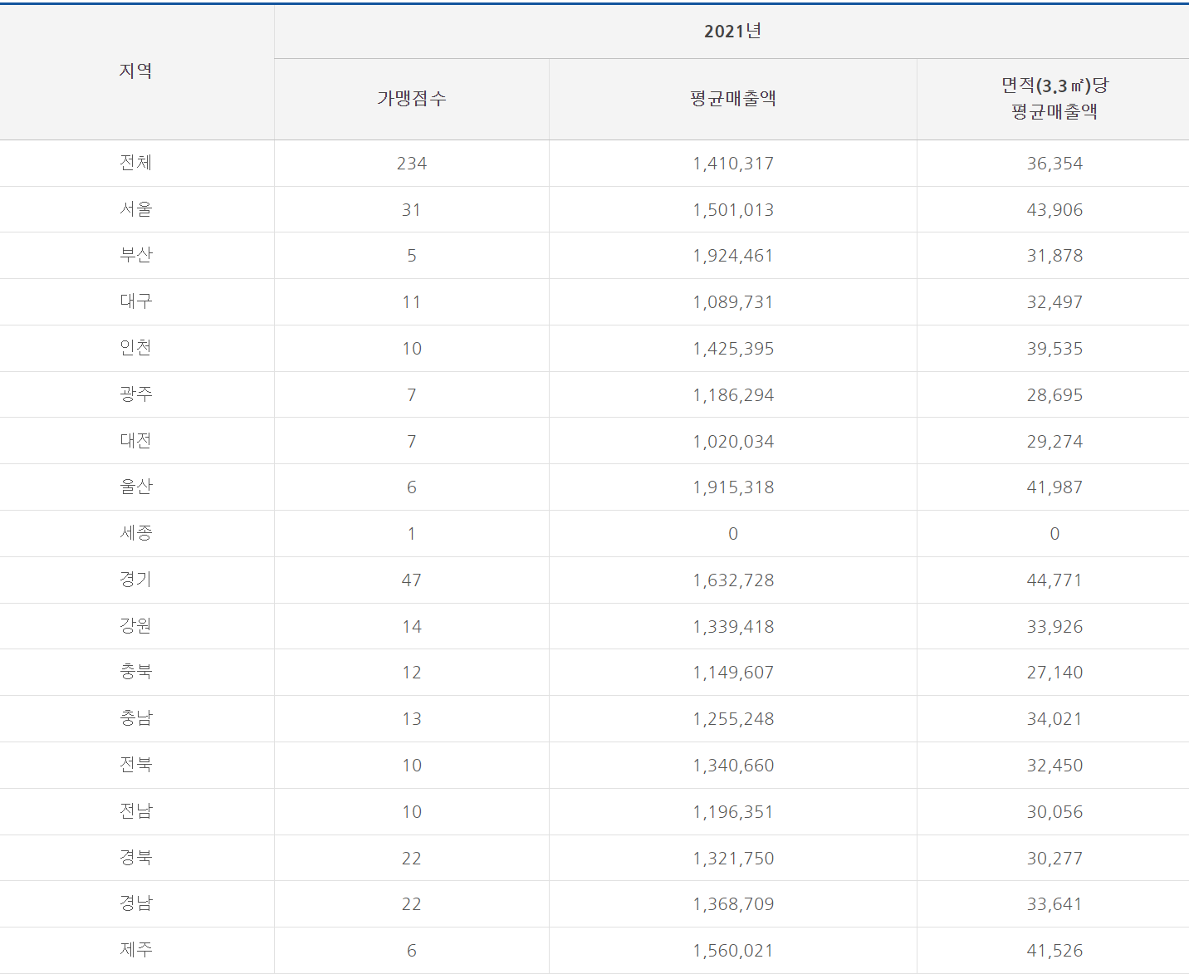This screenshot has height=974, width=1189.
Task: Select the 충북 region cell
Action: [136, 672]
